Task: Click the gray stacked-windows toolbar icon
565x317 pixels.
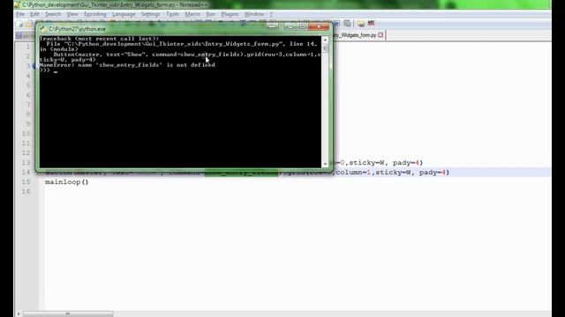Action: coord(347,24)
